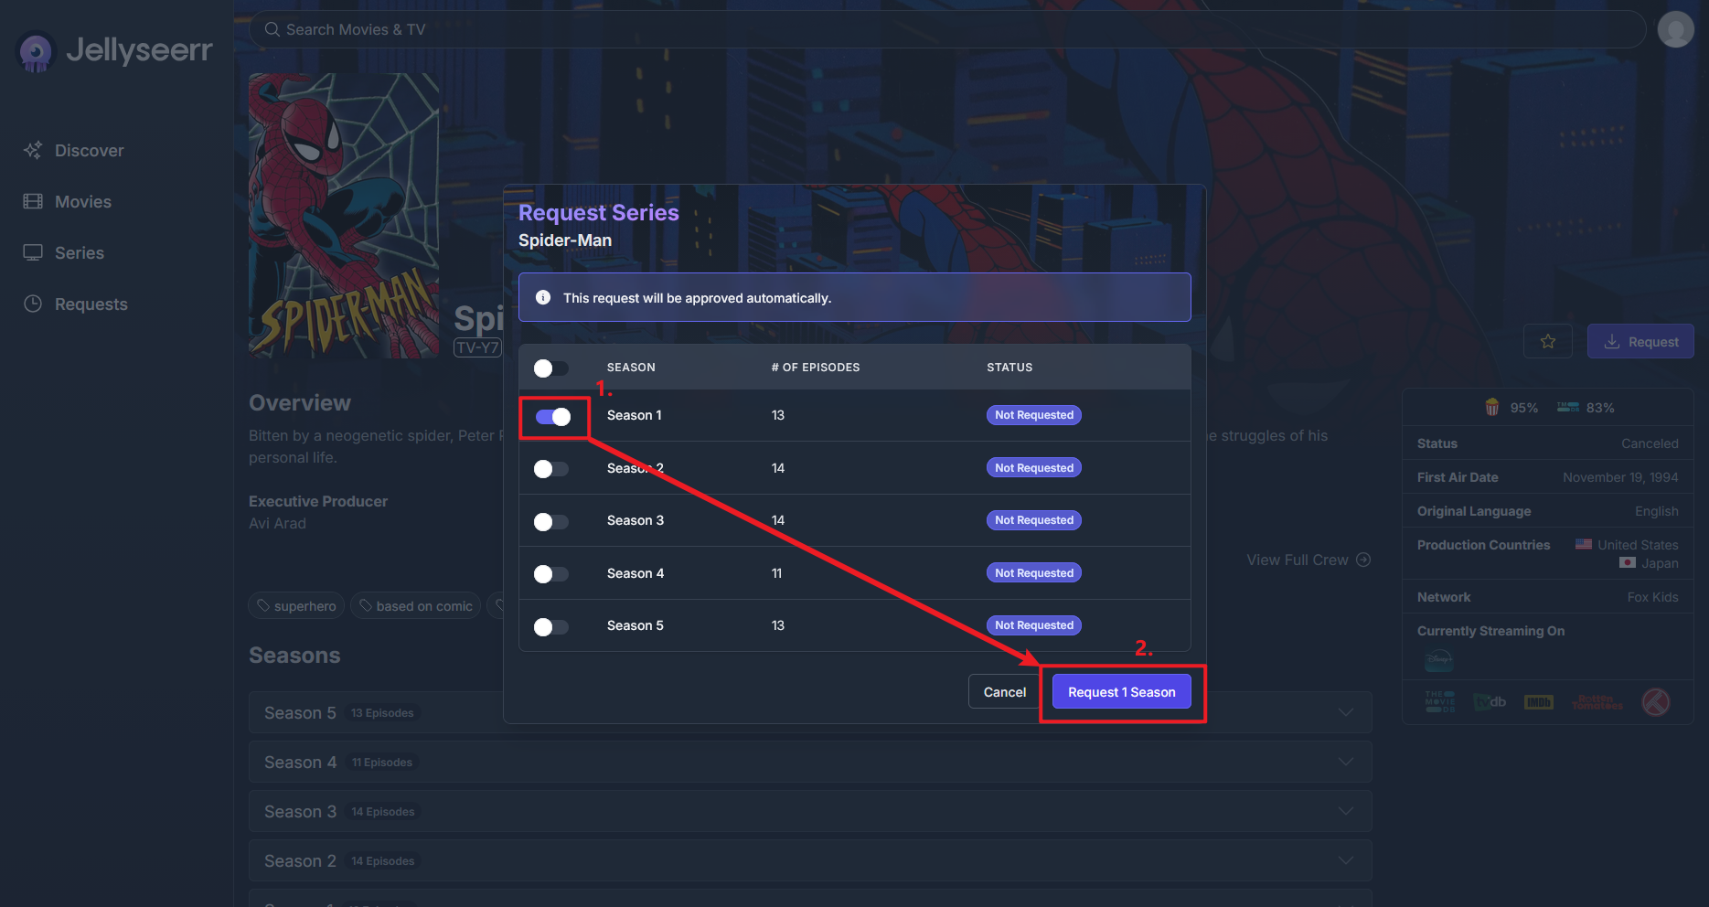The height and width of the screenshot is (907, 1709).
Task: Open The Movie DB link icon
Action: 1439,702
